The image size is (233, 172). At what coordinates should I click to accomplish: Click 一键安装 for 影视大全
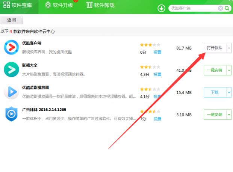point(215,70)
